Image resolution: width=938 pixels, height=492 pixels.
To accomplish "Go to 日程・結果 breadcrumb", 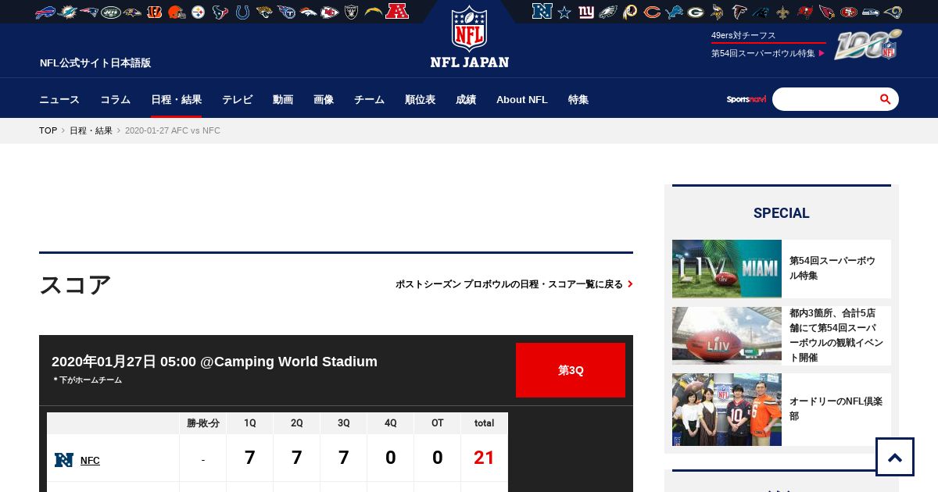I will coord(91,130).
